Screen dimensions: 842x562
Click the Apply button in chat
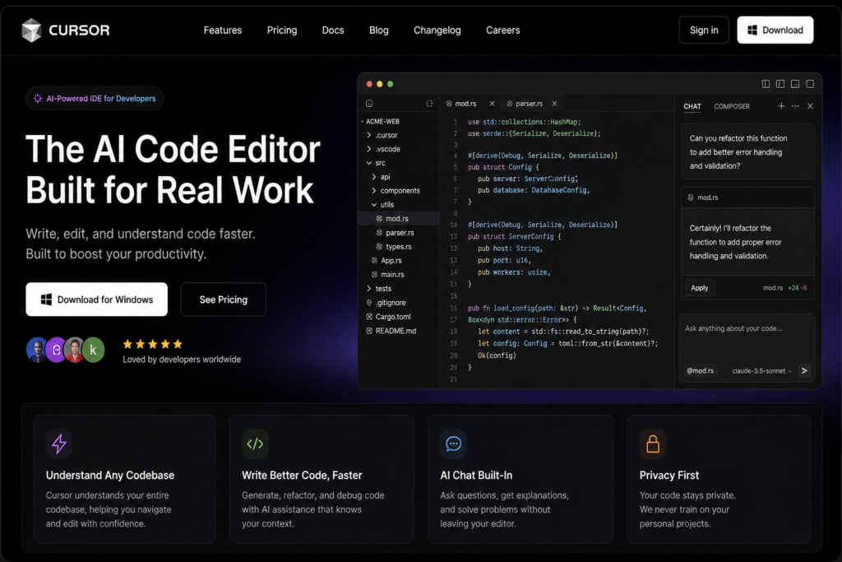(x=699, y=288)
